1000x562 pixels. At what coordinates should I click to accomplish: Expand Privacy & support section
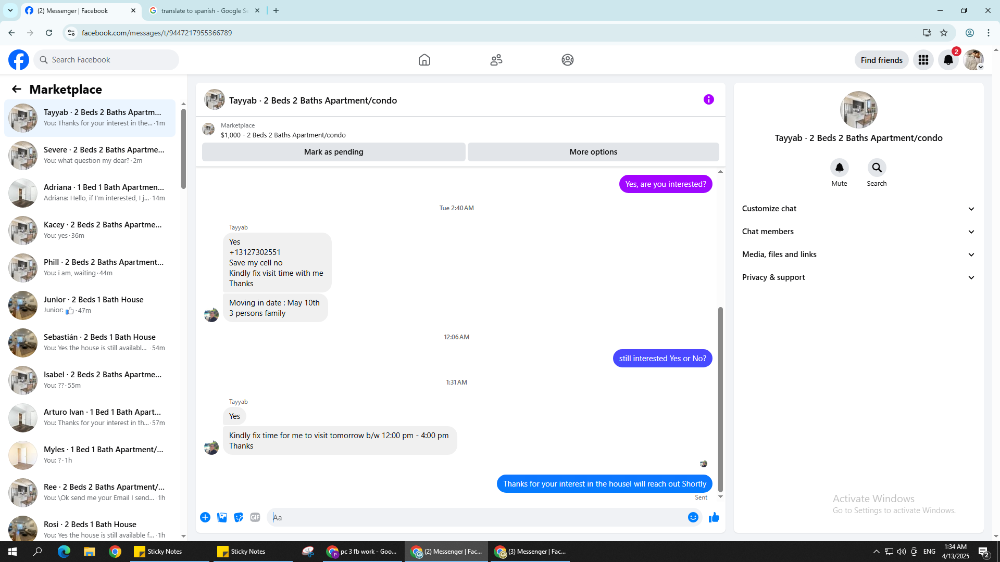pos(859,277)
